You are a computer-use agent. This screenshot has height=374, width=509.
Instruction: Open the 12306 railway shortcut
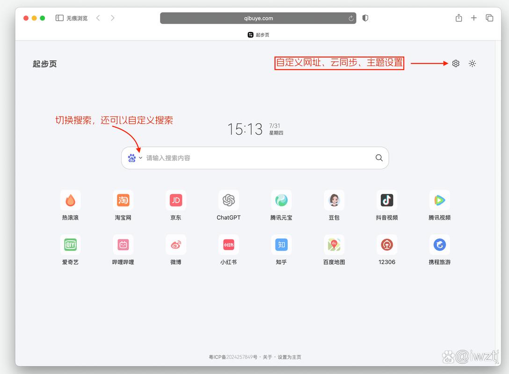tap(386, 245)
